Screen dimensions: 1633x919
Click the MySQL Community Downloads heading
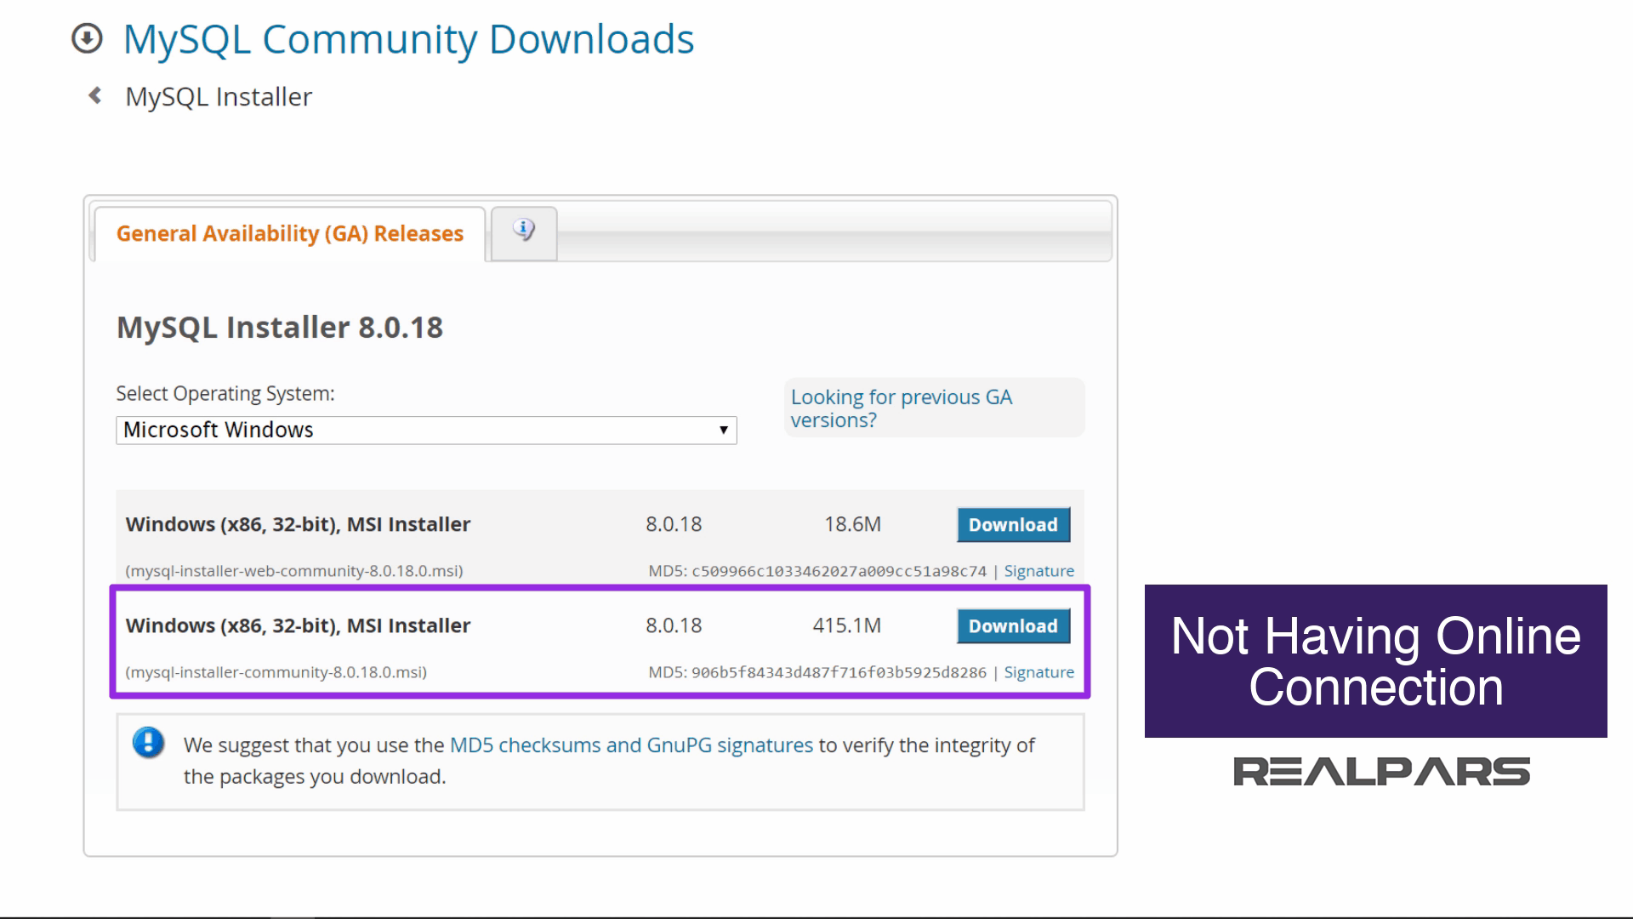(408, 39)
